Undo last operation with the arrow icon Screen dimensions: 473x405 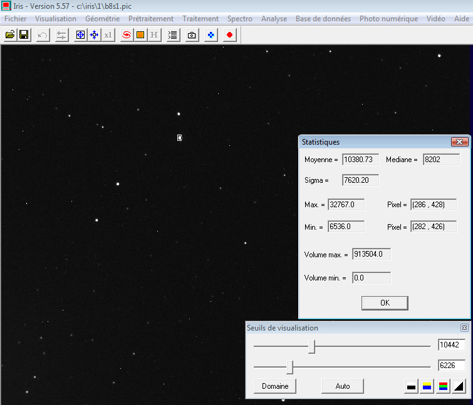click(43, 35)
